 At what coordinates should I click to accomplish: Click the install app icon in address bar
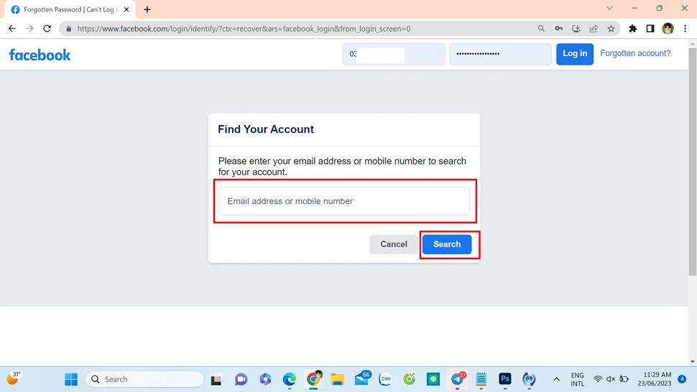[x=576, y=29]
